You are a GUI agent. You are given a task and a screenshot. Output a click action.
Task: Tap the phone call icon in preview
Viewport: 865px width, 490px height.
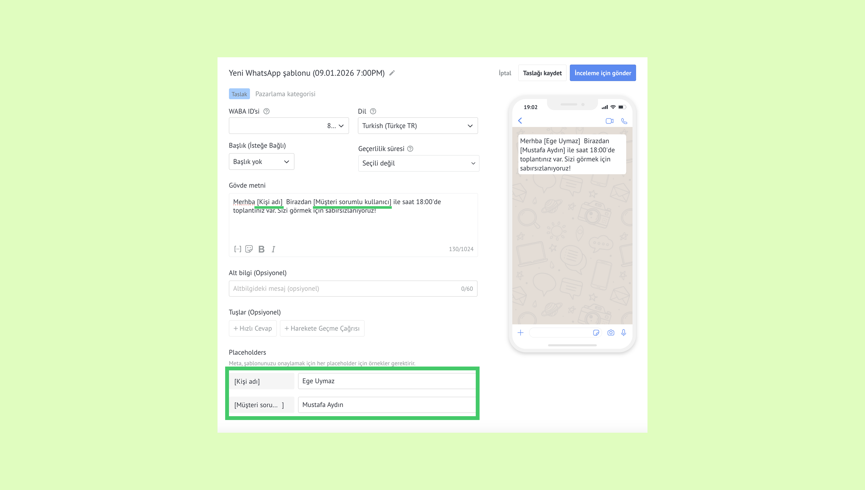(x=624, y=121)
